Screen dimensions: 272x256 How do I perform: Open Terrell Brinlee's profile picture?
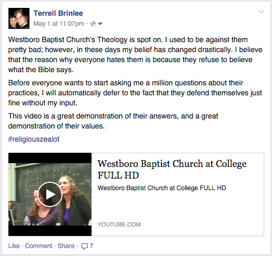tap(19, 18)
